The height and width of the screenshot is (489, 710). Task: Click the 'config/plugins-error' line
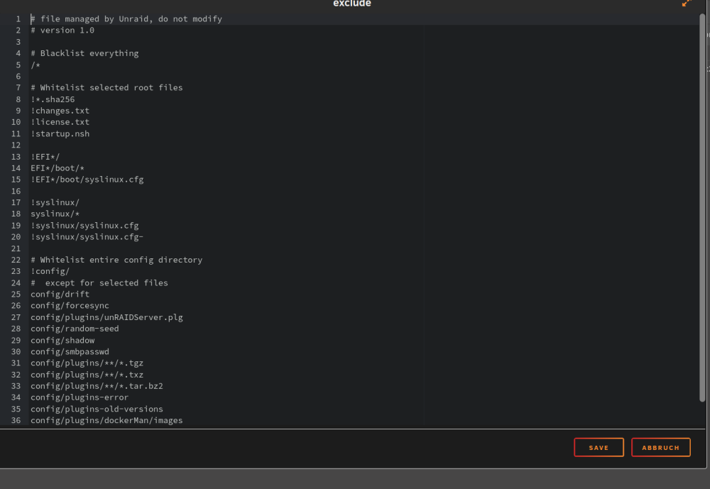80,397
